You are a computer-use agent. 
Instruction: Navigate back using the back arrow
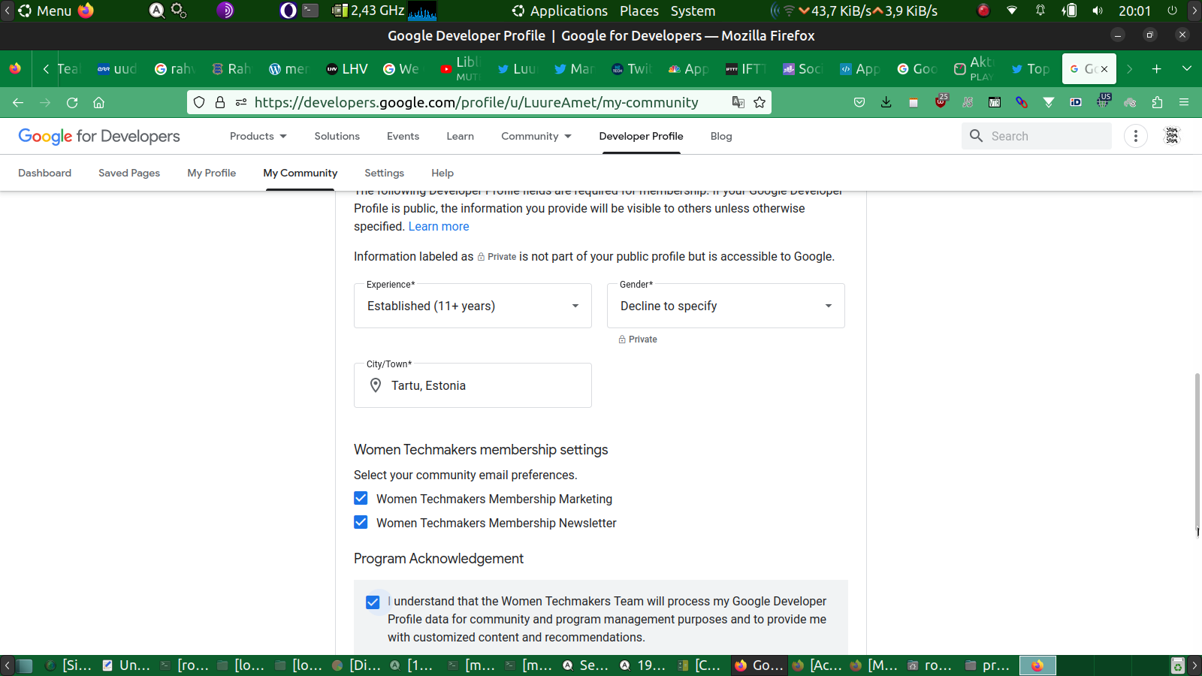point(18,102)
